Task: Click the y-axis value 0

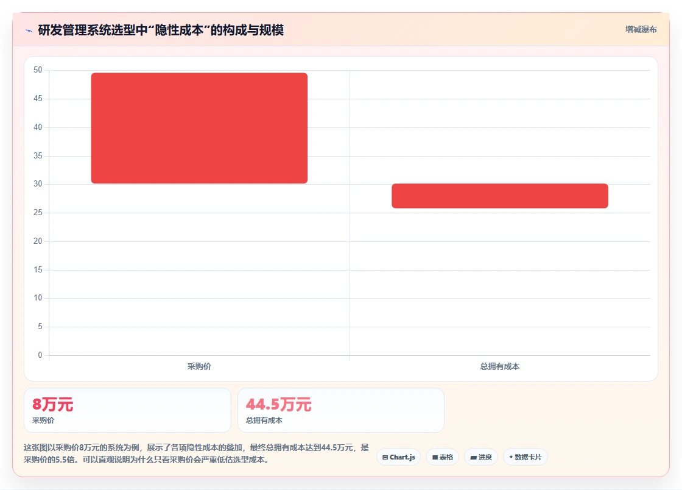Action: 40,355
